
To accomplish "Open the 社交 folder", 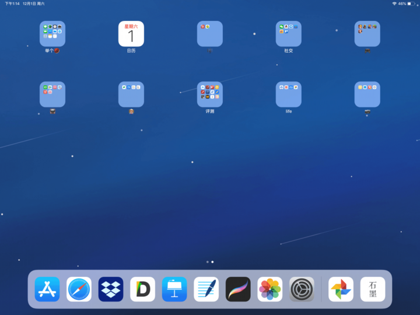I will 289,34.
